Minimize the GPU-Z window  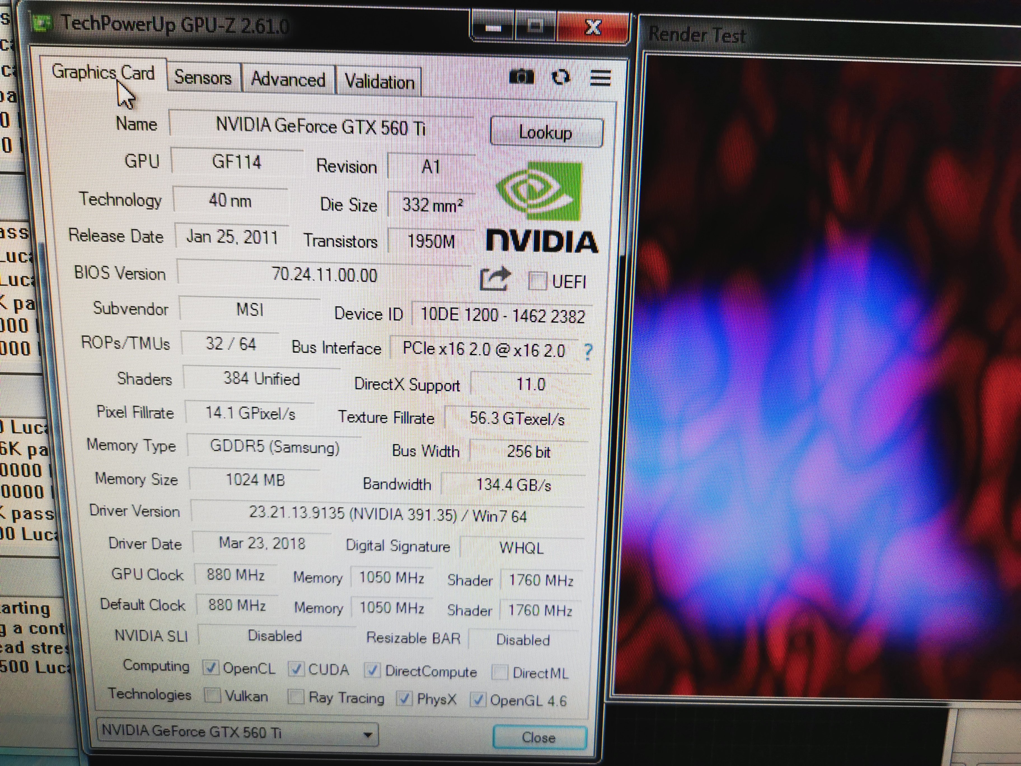click(x=493, y=28)
